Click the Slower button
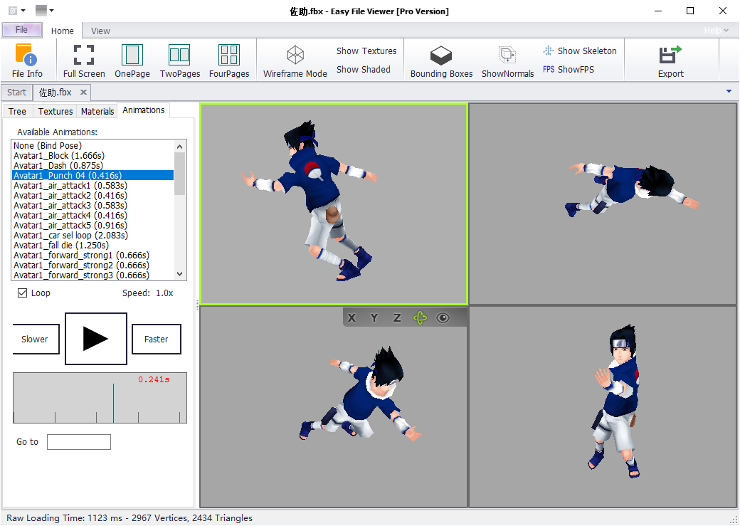 (36, 339)
